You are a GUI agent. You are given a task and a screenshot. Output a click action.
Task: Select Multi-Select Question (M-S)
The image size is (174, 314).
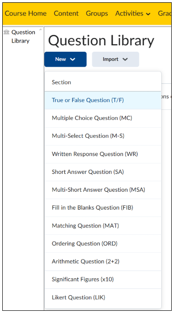[103, 136]
